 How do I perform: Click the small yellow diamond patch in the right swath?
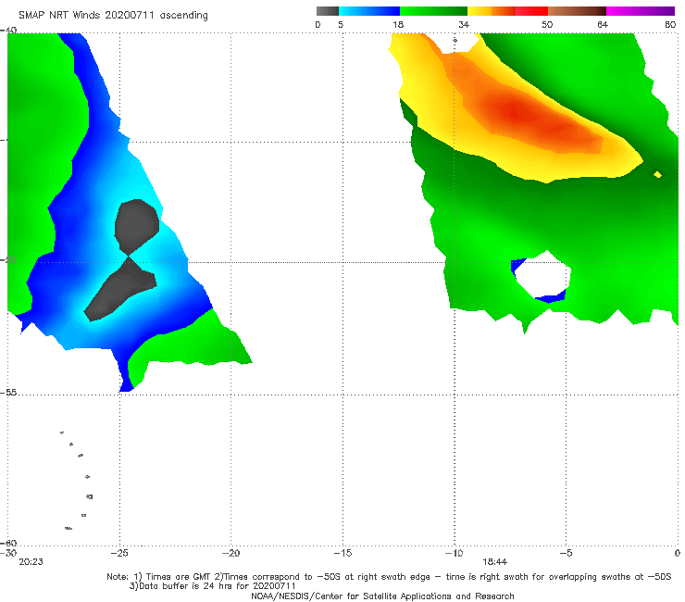[x=657, y=175]
